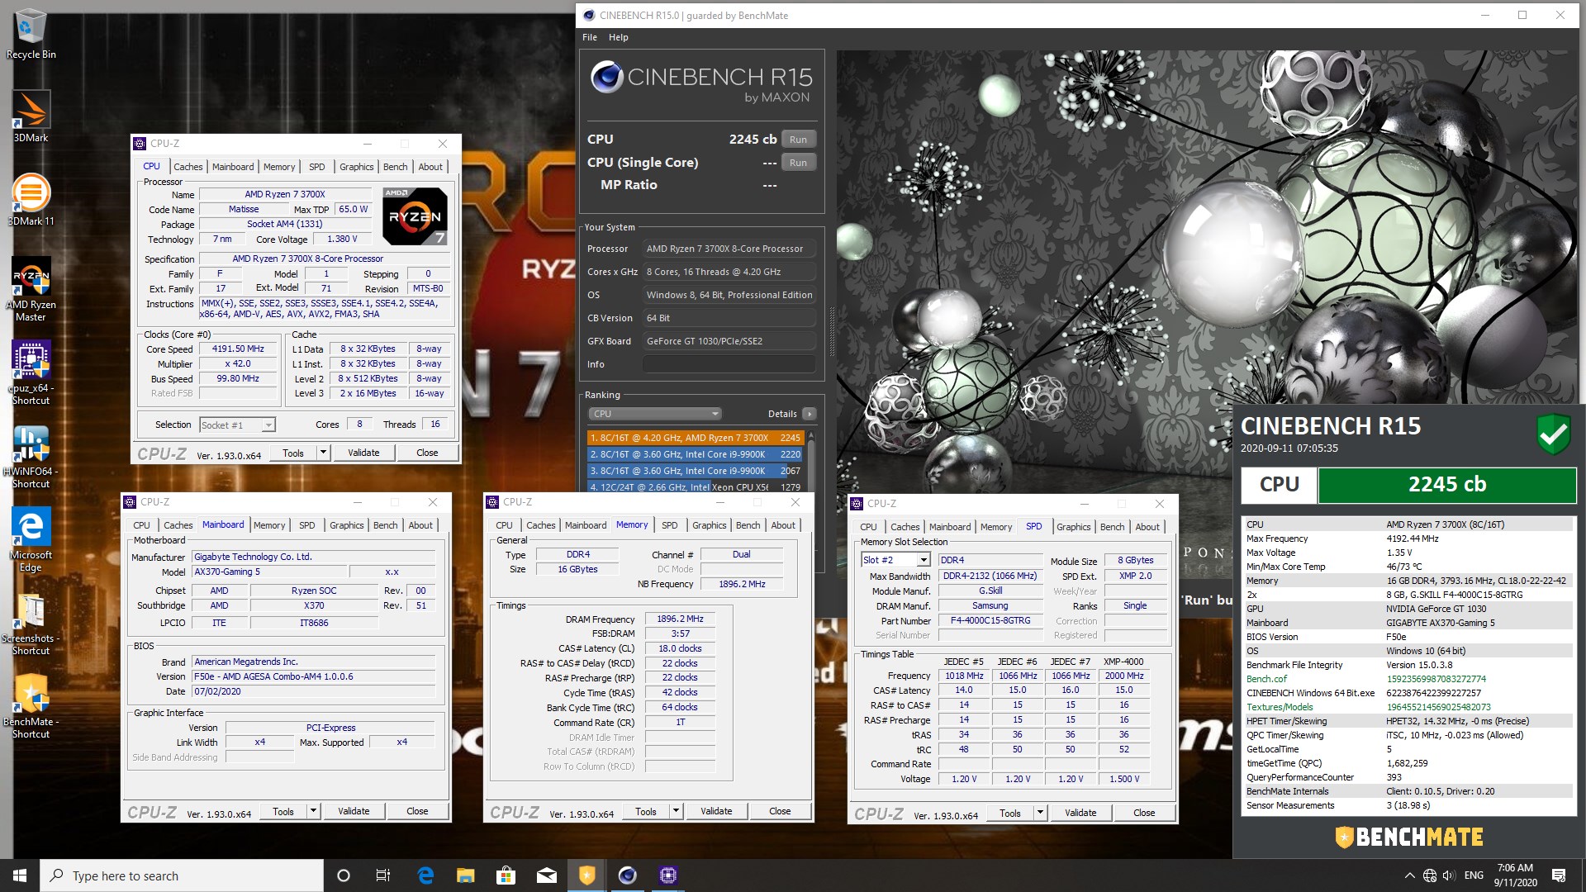Image resolution: width=1586 pixels, height=892 pixels.
Task: Open Edge from the taskbar
Action: tap(425, 875)
